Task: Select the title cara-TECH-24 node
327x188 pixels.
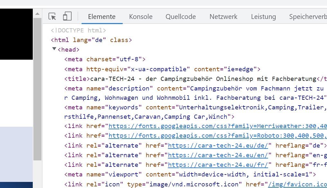Action: [x=196, y=79]
